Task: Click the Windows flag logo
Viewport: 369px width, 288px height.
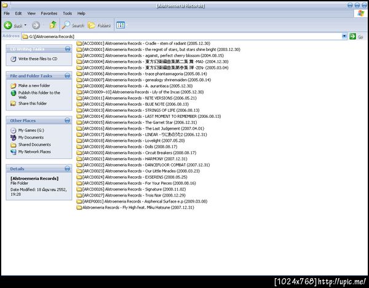Action: coord(361,13)
